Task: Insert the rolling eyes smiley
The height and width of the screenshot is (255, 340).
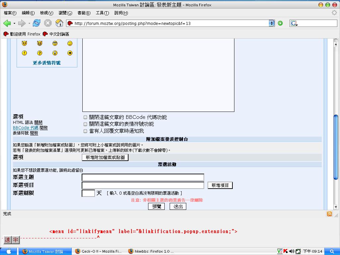Action: [x=55, y=43]
